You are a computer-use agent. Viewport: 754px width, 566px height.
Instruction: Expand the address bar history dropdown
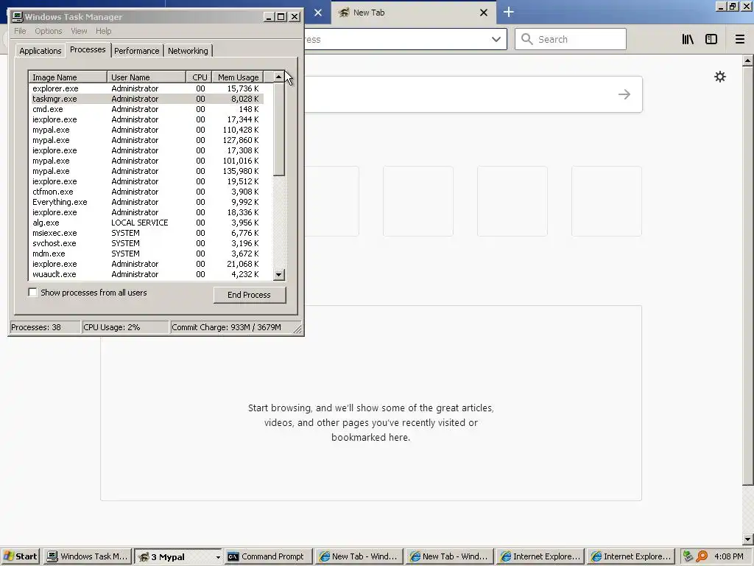tap(496, 40)
